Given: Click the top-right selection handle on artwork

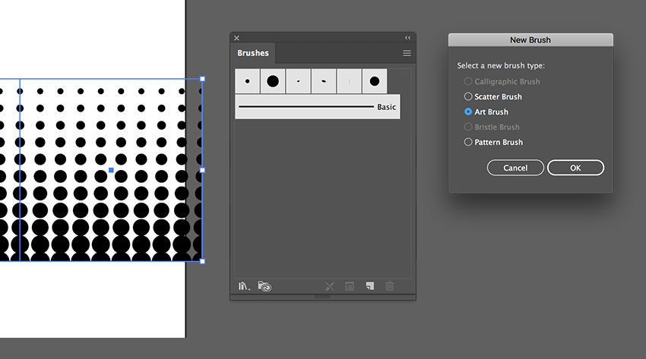Looking at the screenshot, I should pyautogui.click(x=202, y=79).
